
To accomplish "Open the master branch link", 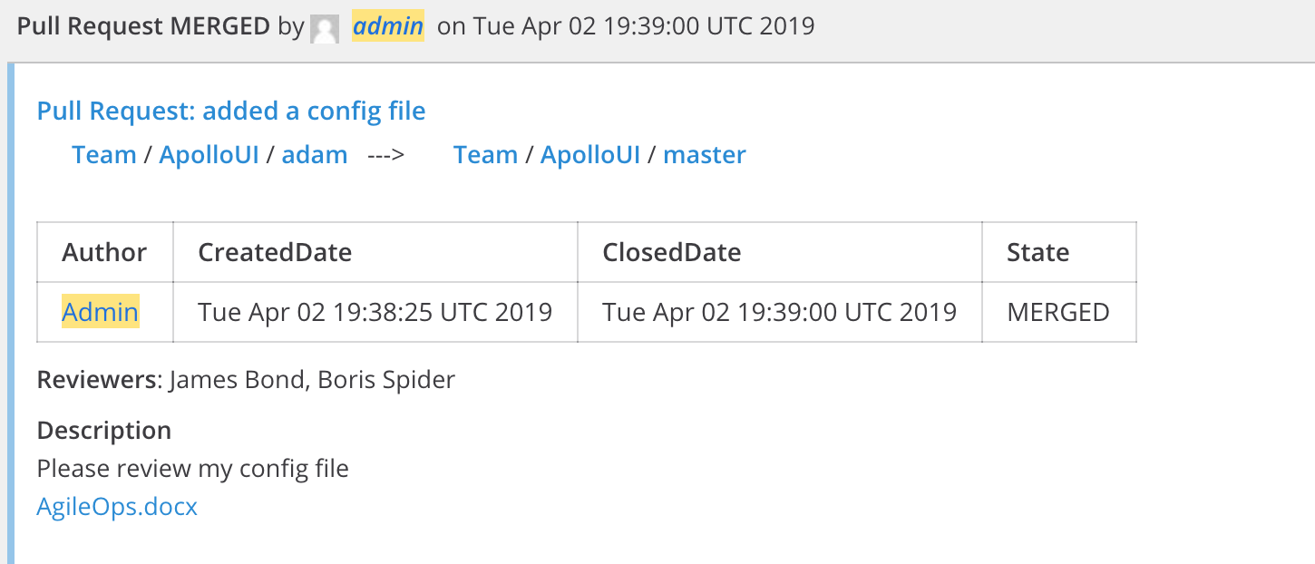I will pyautogui.click(x=705, y=155).
